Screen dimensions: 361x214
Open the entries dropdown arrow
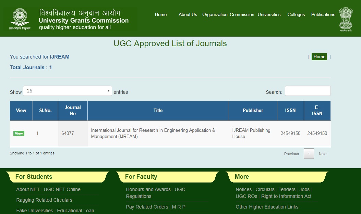(x=109, y=90)
